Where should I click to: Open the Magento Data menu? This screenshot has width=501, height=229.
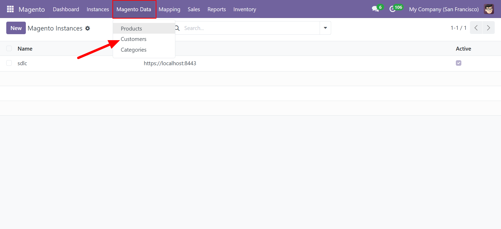[x=134, y=9]
